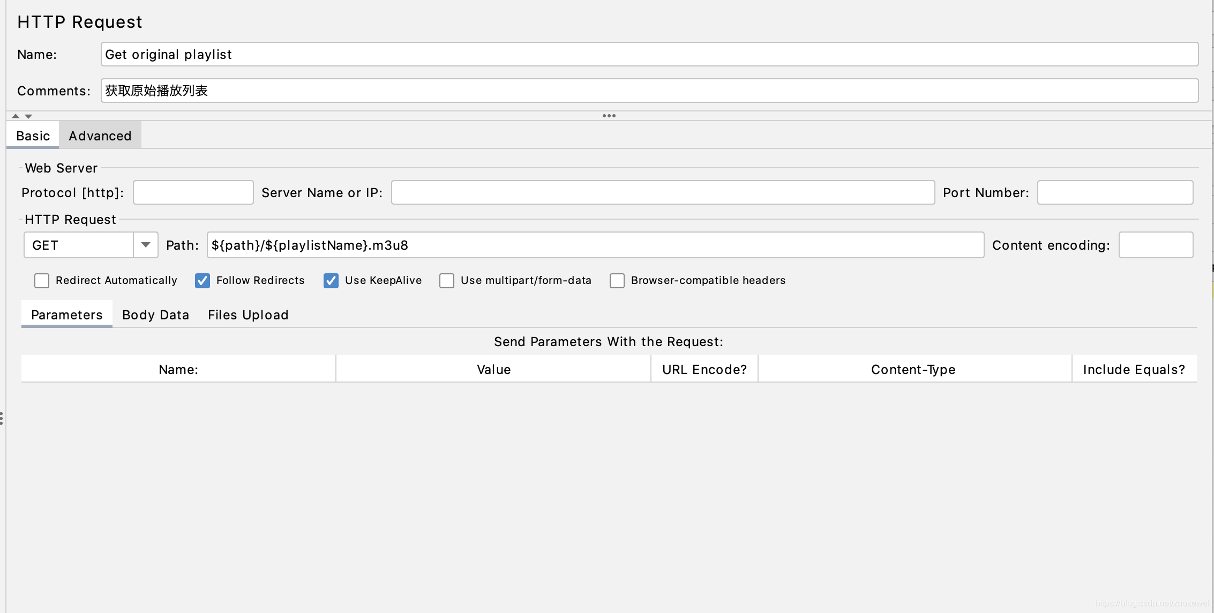Screen dimensions: 1214x613
Task: Enable Redirect Automatically checkbox
Action: pos(42,281)
